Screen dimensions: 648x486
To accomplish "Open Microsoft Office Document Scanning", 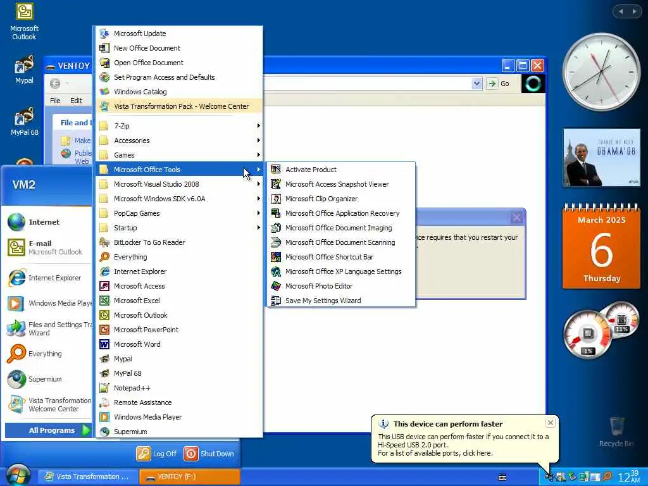I will (341, 242).
